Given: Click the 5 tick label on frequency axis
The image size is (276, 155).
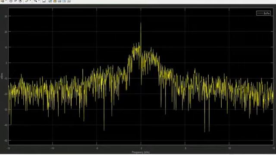Looking at the screenshot, I should click(185, 148).
